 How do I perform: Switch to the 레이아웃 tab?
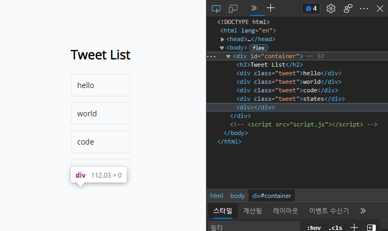click(285, 211)
